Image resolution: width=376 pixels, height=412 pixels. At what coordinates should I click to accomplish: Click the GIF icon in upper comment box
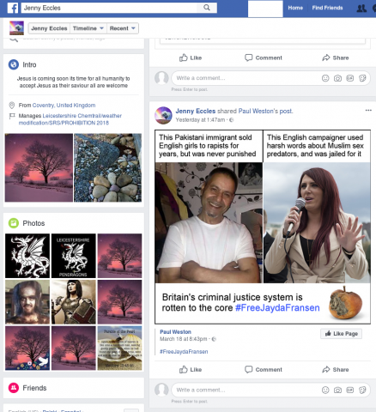tap(350, 78)
